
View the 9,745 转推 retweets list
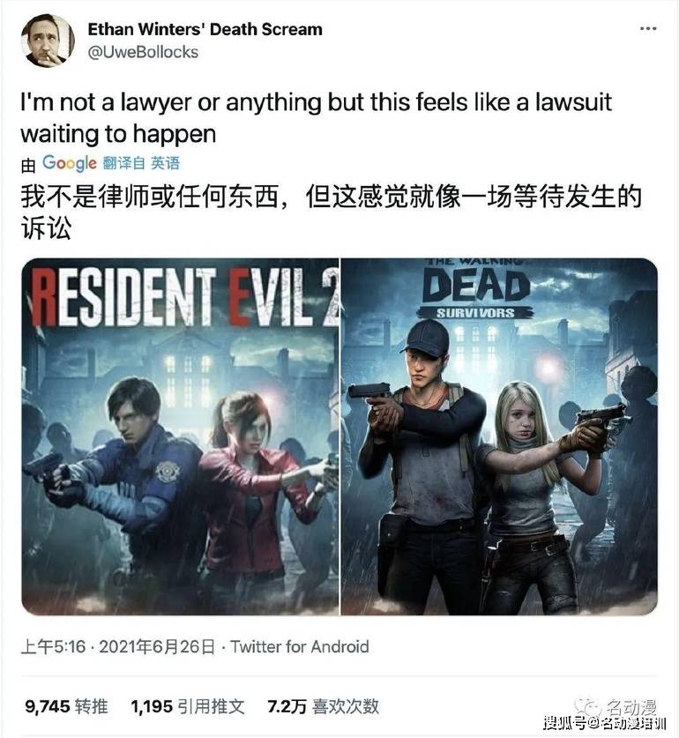click(x=66, y=706)
